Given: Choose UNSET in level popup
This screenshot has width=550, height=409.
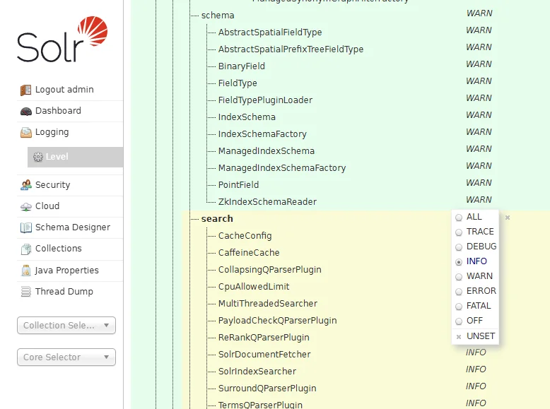Looking at the screenshot, I should [481, 336].
